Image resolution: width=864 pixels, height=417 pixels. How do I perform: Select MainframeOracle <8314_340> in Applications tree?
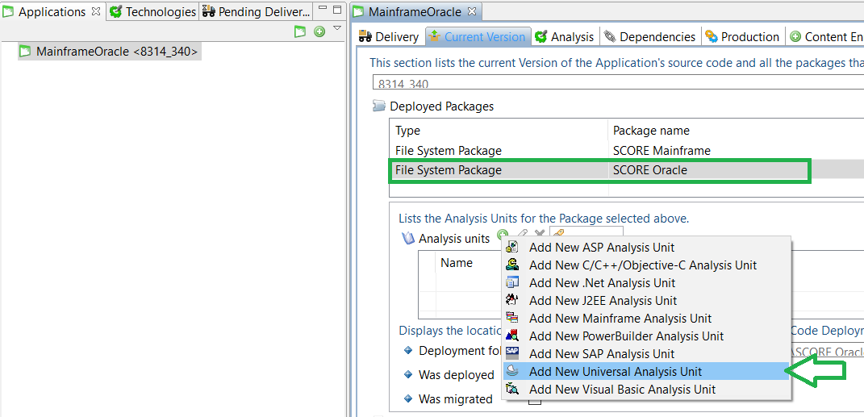click(116, 52)
